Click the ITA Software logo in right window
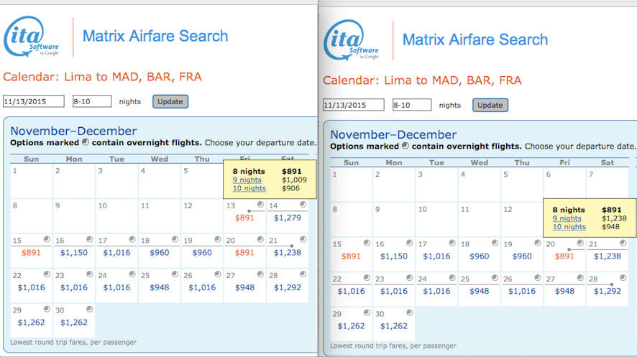 pos(351,40)
